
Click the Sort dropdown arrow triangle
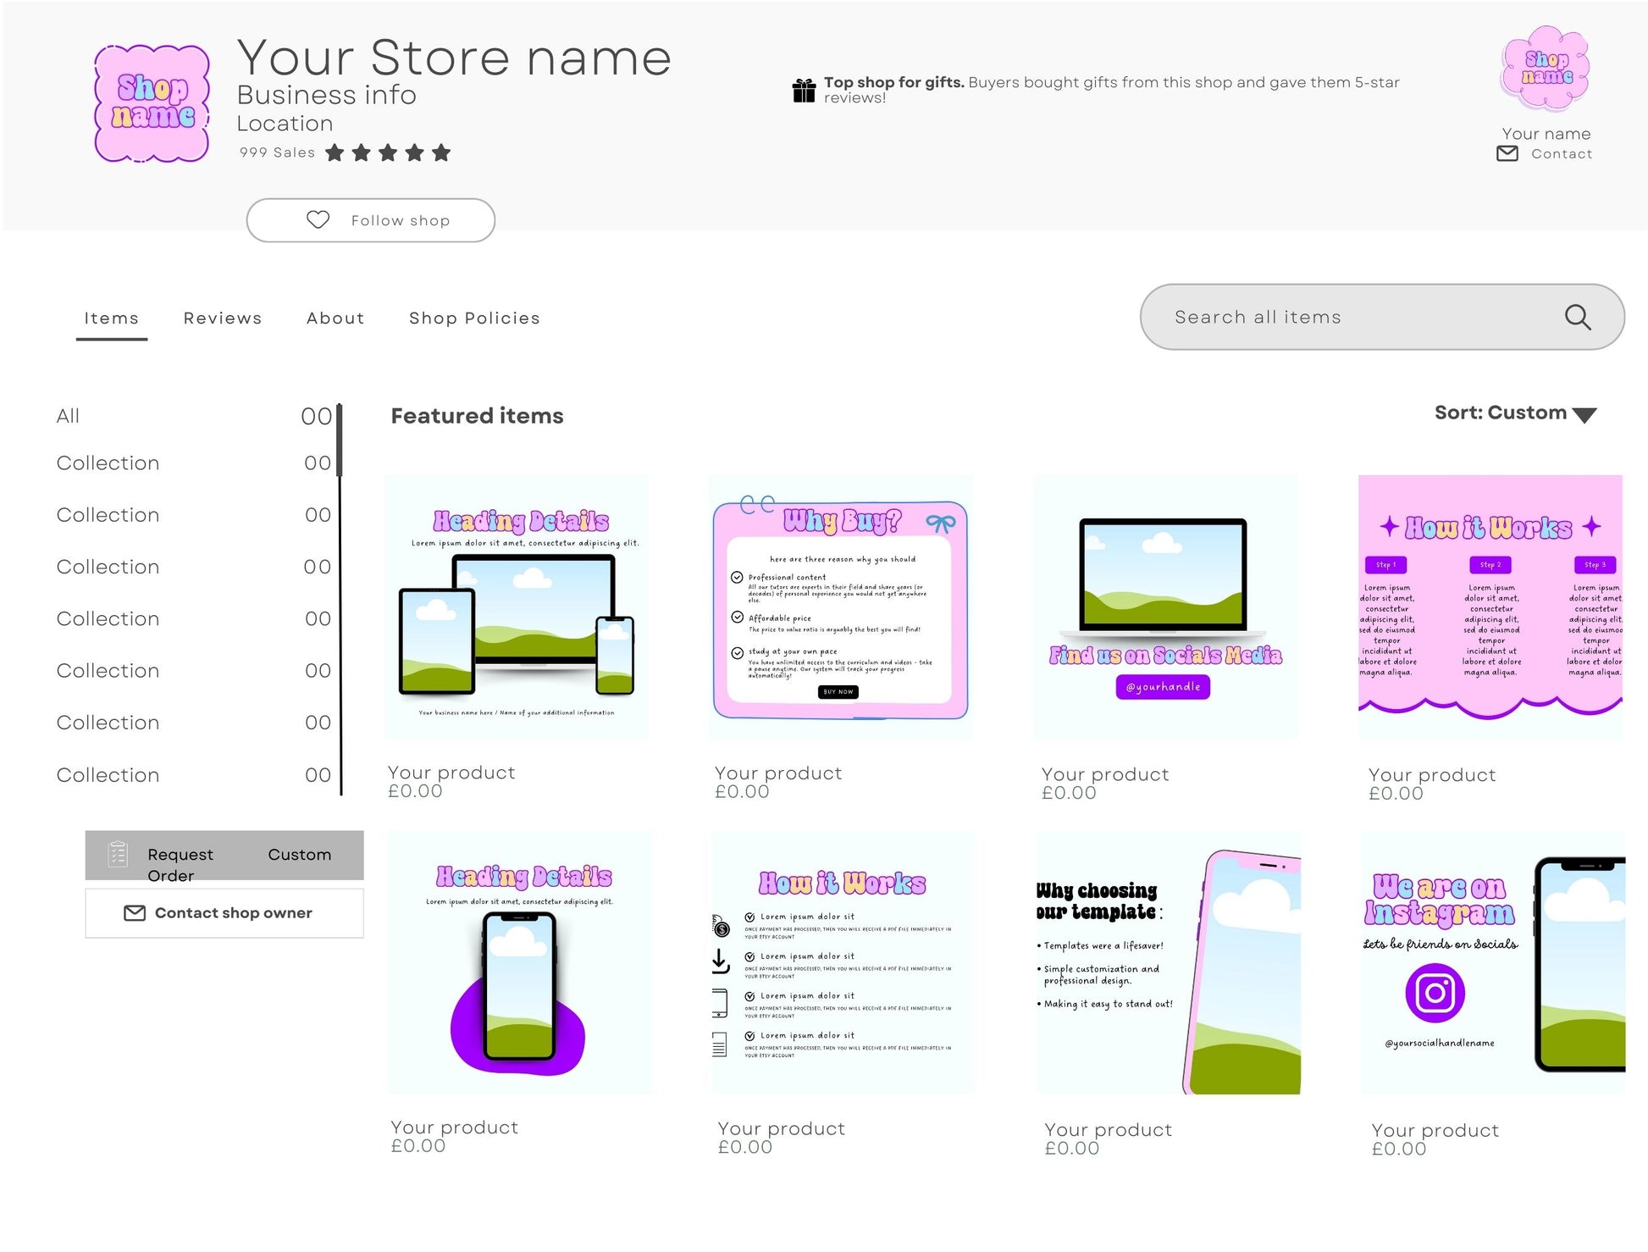tap(1584, 415)
